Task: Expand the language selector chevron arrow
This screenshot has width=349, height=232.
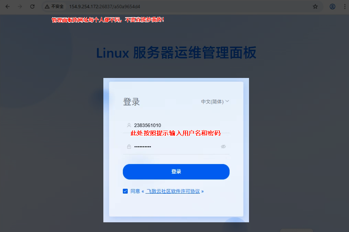Action: (227, 101)
